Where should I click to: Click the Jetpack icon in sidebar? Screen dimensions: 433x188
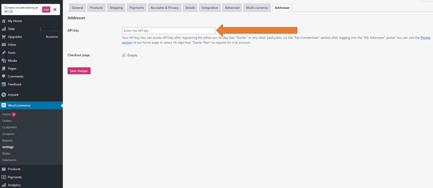[x=4, y=95]
